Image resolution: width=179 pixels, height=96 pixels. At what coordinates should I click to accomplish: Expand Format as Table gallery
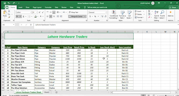click(x=122, y=15)
